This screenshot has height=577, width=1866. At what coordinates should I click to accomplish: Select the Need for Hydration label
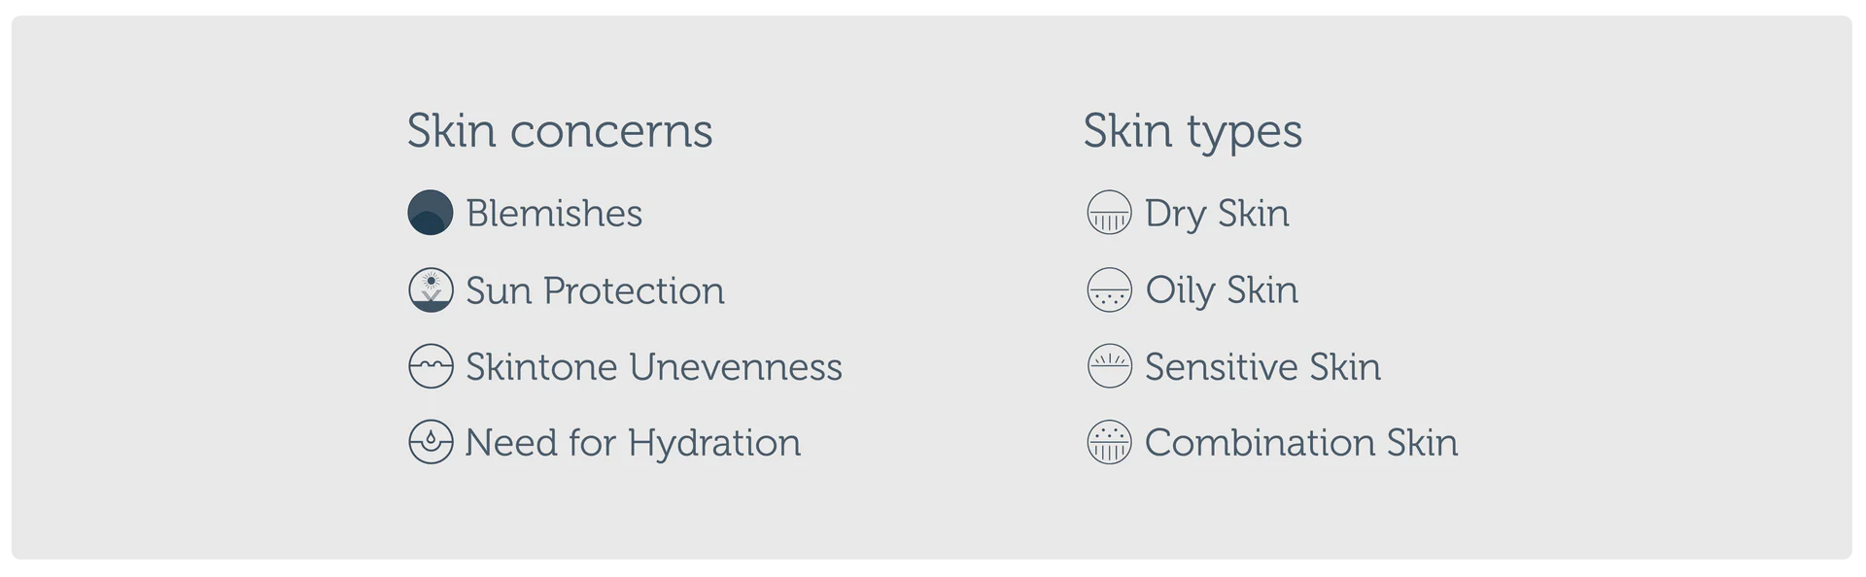633,443
